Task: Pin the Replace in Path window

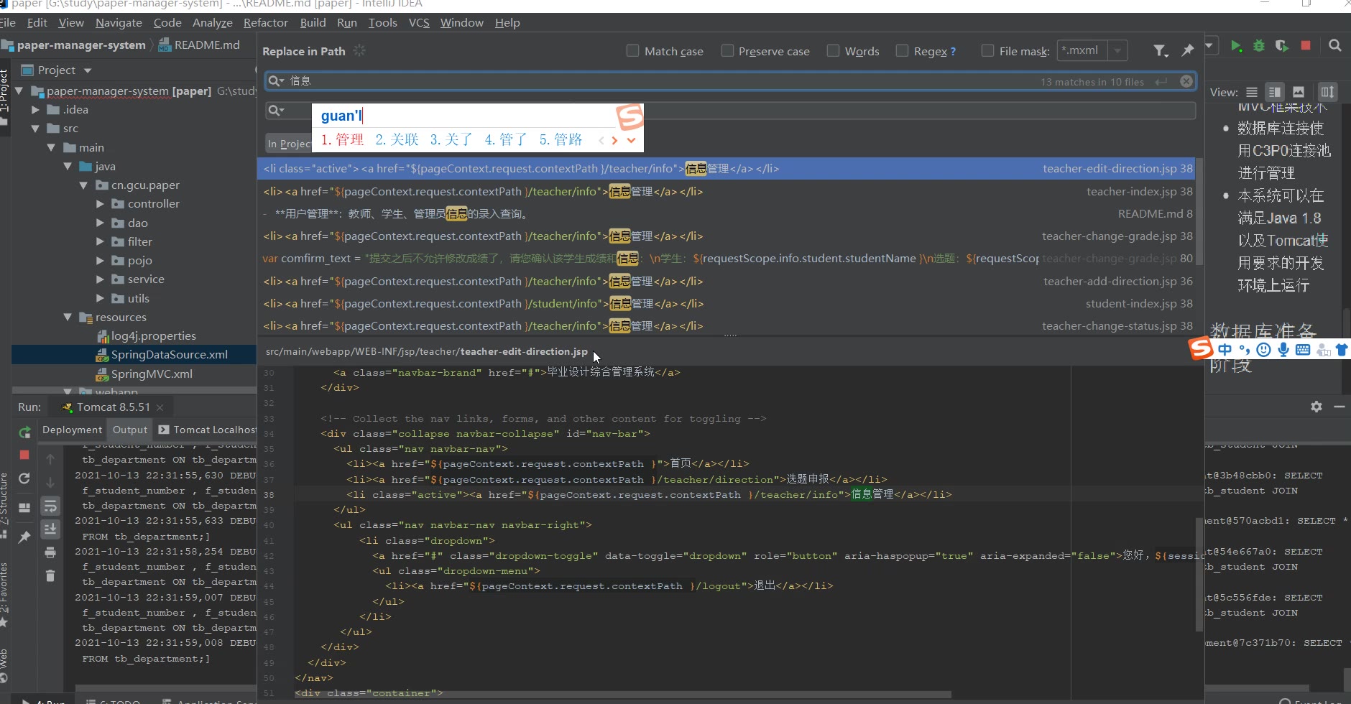Action: point(1187,50)
